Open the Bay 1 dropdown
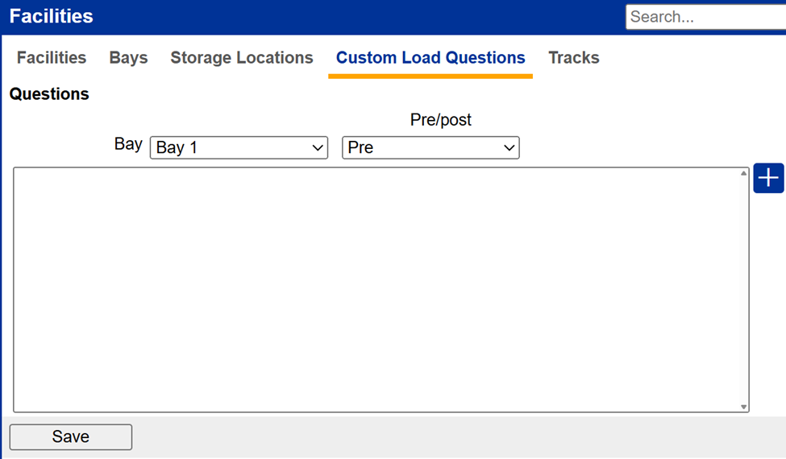Screen dimensions: 786x459 pyautogui.click(x=239, y=147)
